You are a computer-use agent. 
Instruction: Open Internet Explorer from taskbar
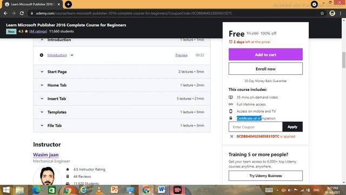83,190
